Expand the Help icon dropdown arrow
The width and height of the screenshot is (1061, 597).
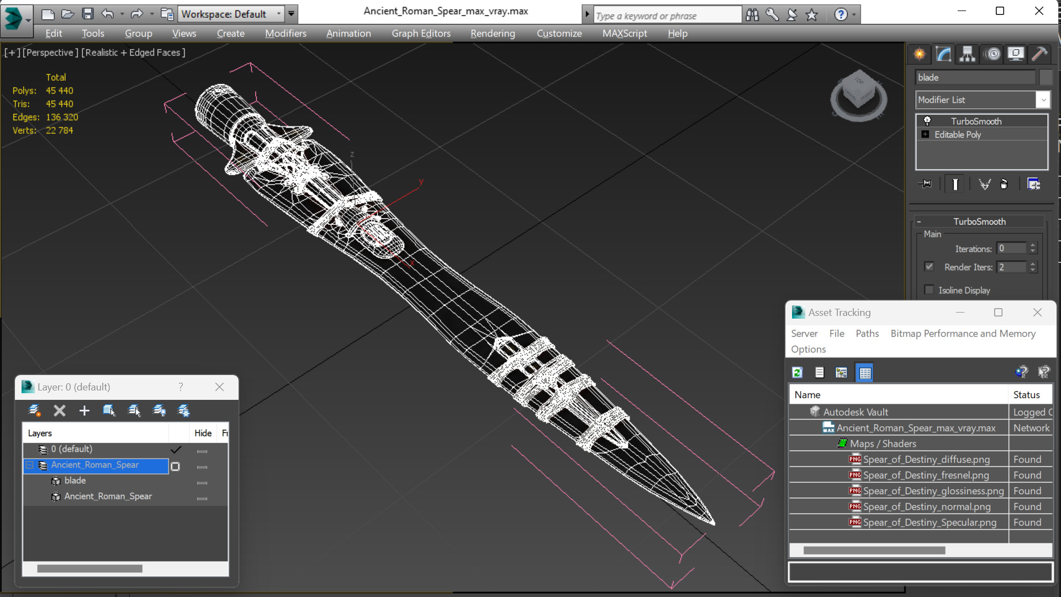click(854, 14)
